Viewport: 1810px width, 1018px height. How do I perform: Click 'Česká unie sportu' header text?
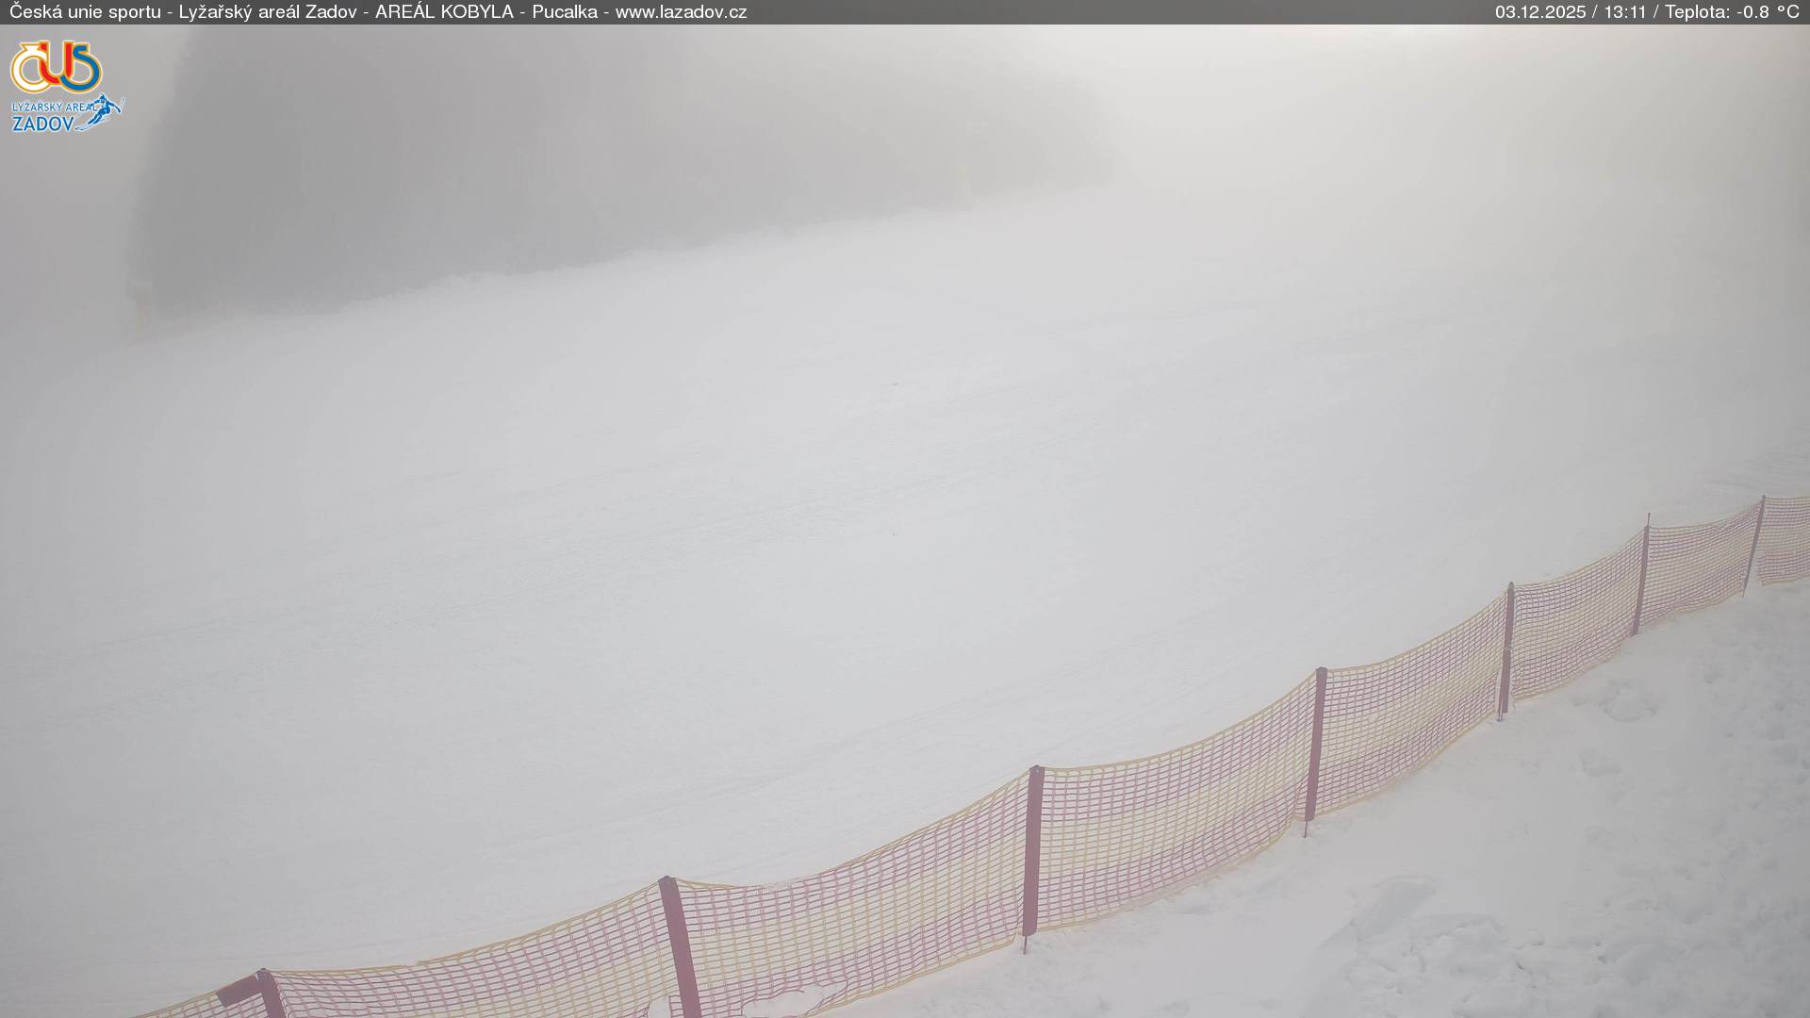pyautogui.click(x=85, y=12)
